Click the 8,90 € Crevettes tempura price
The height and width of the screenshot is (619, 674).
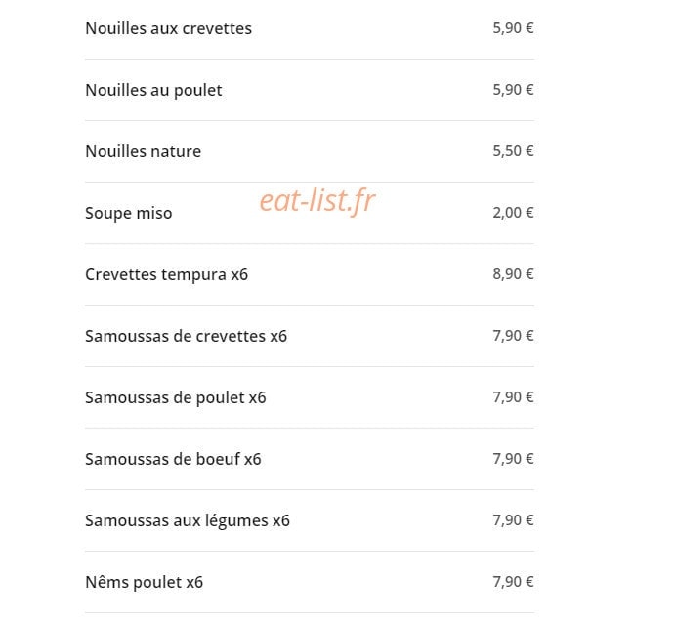coord(513,274)
